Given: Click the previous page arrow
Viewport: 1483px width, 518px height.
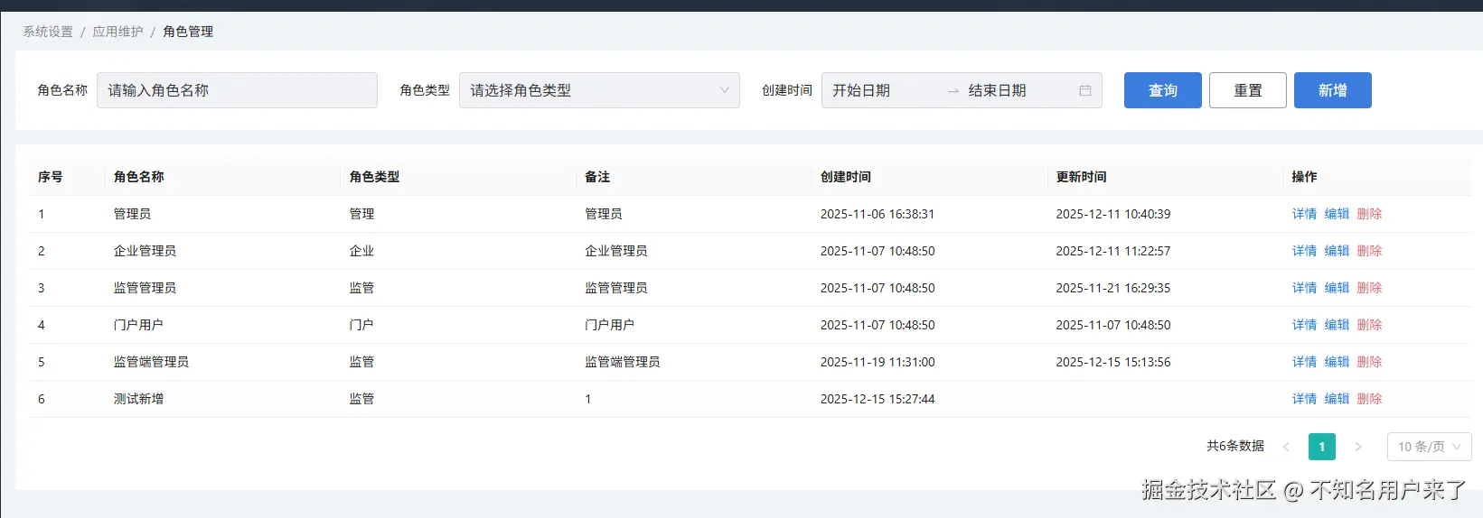Looking at the screenshot, I should [1286, 447].
